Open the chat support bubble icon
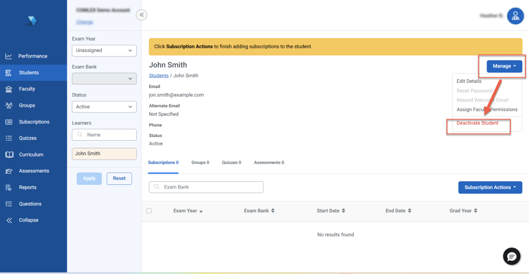This screenshot has width=529, height=274. click(511, 255)
